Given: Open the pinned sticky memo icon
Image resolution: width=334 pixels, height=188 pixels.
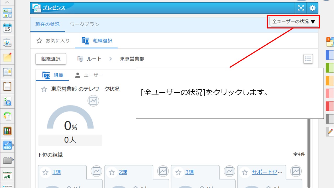Looking at the screenshot, I should (x=7, y=57).
